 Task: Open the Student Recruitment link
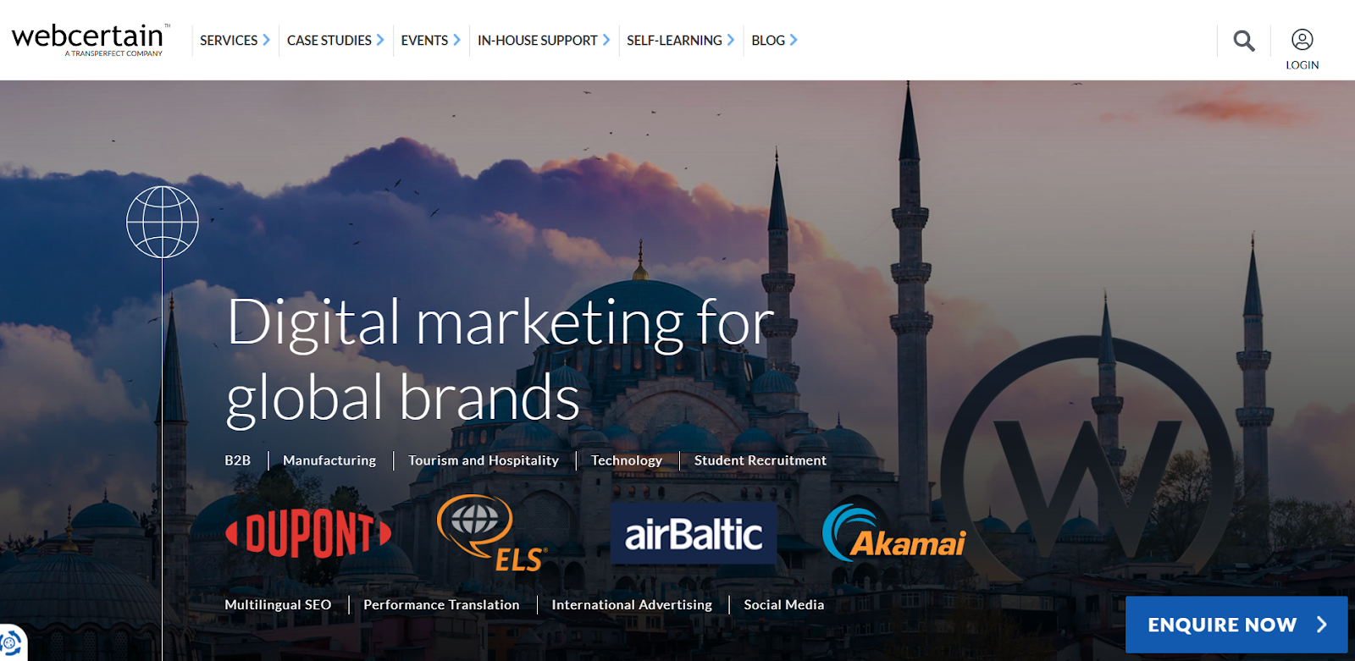[760, 460]
